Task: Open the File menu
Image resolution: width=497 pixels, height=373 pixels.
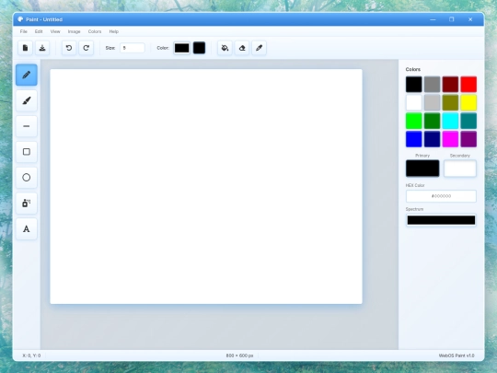Action: [x=23, y=31]
